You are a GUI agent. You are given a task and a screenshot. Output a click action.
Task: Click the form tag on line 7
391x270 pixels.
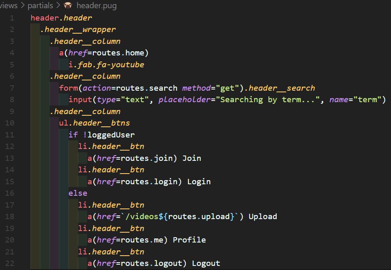click(x=69, y=88)
